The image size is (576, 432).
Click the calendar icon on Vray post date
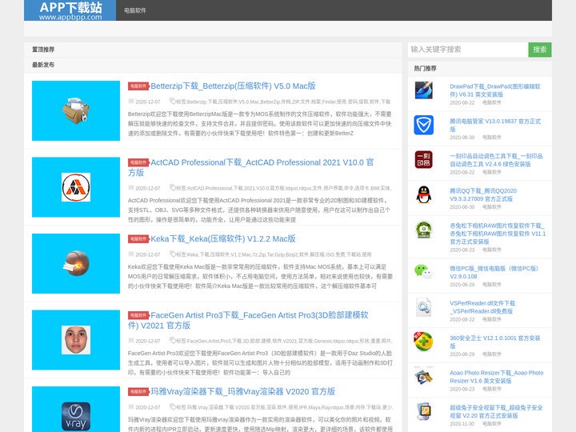130,406
